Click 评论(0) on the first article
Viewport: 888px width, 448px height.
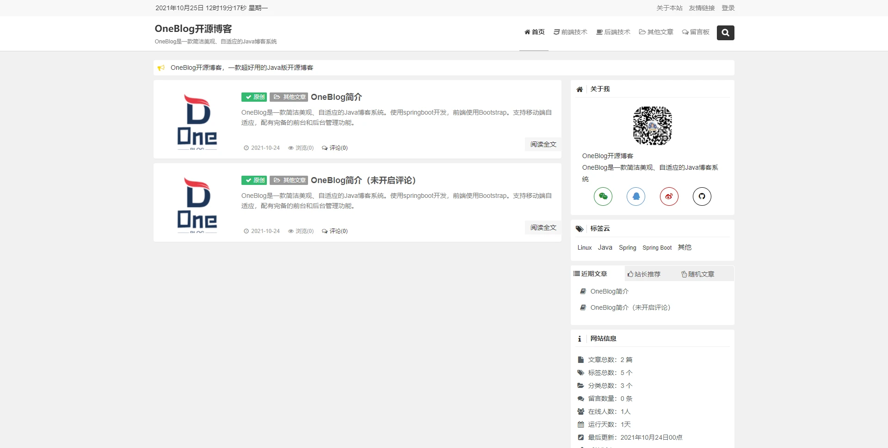pos(335,148)
